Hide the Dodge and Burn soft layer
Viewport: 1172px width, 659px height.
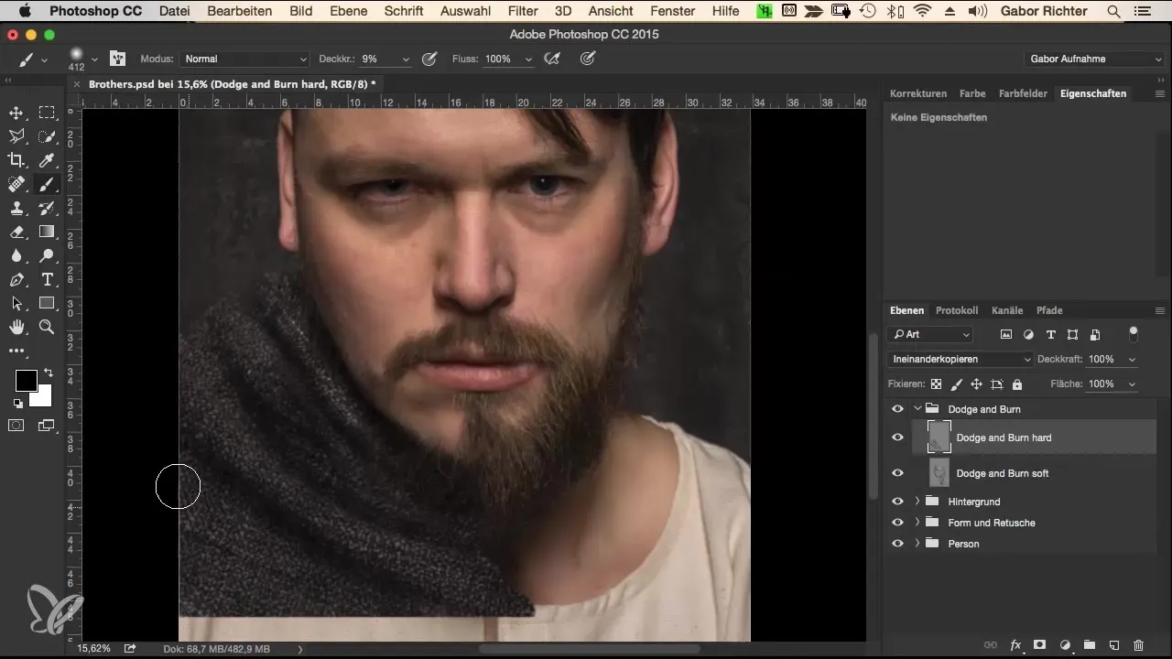coord(897,473)
